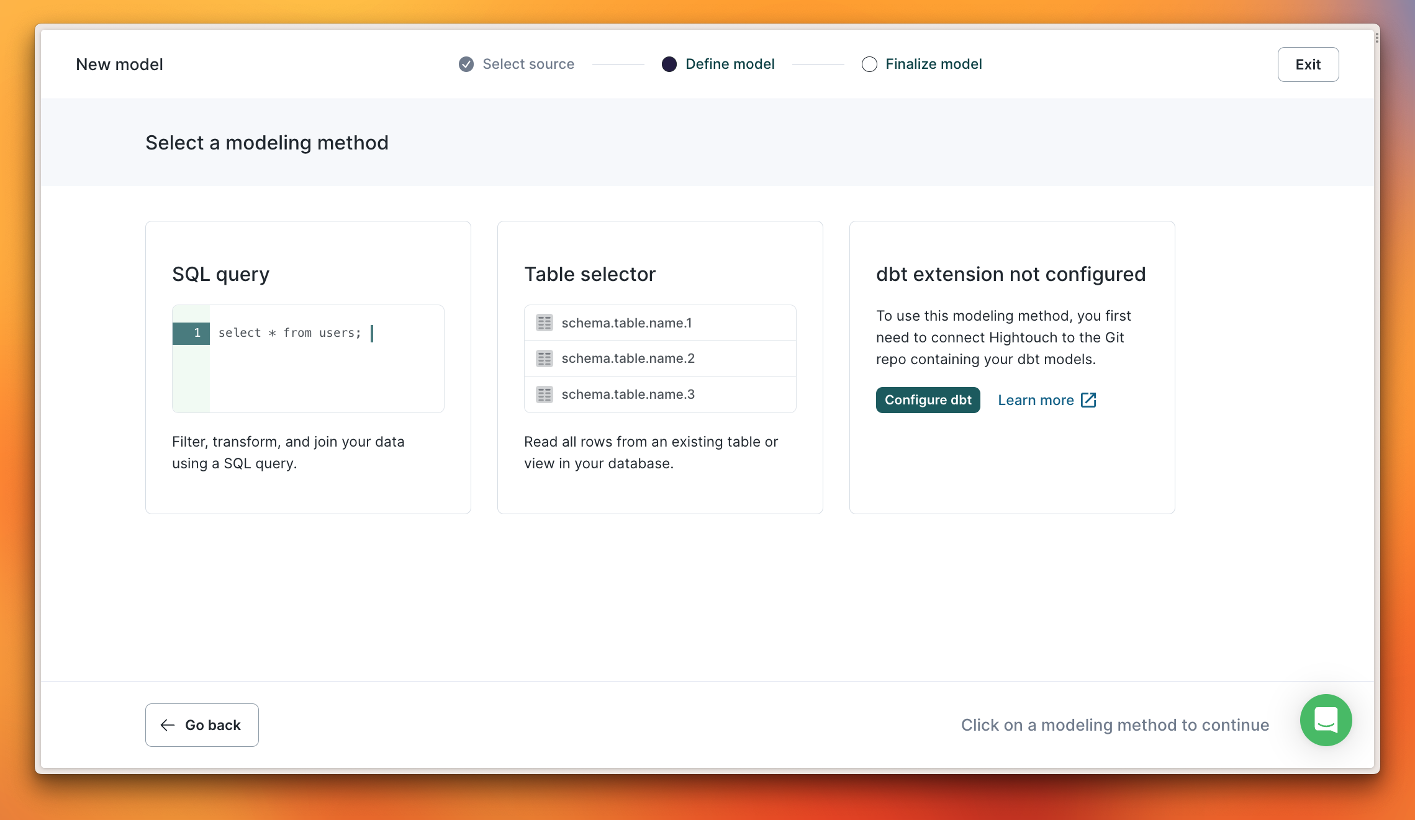The image size is (1415, 820).
Task: Select schema.table.name.2 row in preview
Action: click(660, 359)
